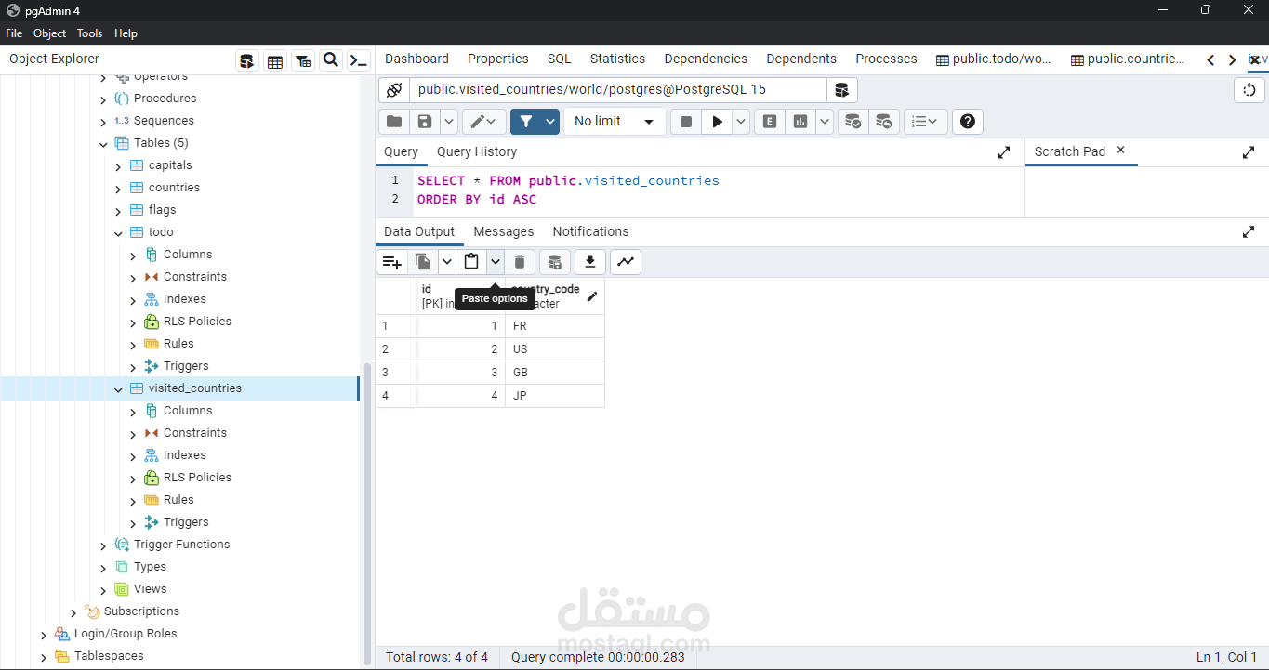Open Query Tool icon in Object Explorer
The height and width of the screenshot is (670, 1269).
tap(246, 61)
